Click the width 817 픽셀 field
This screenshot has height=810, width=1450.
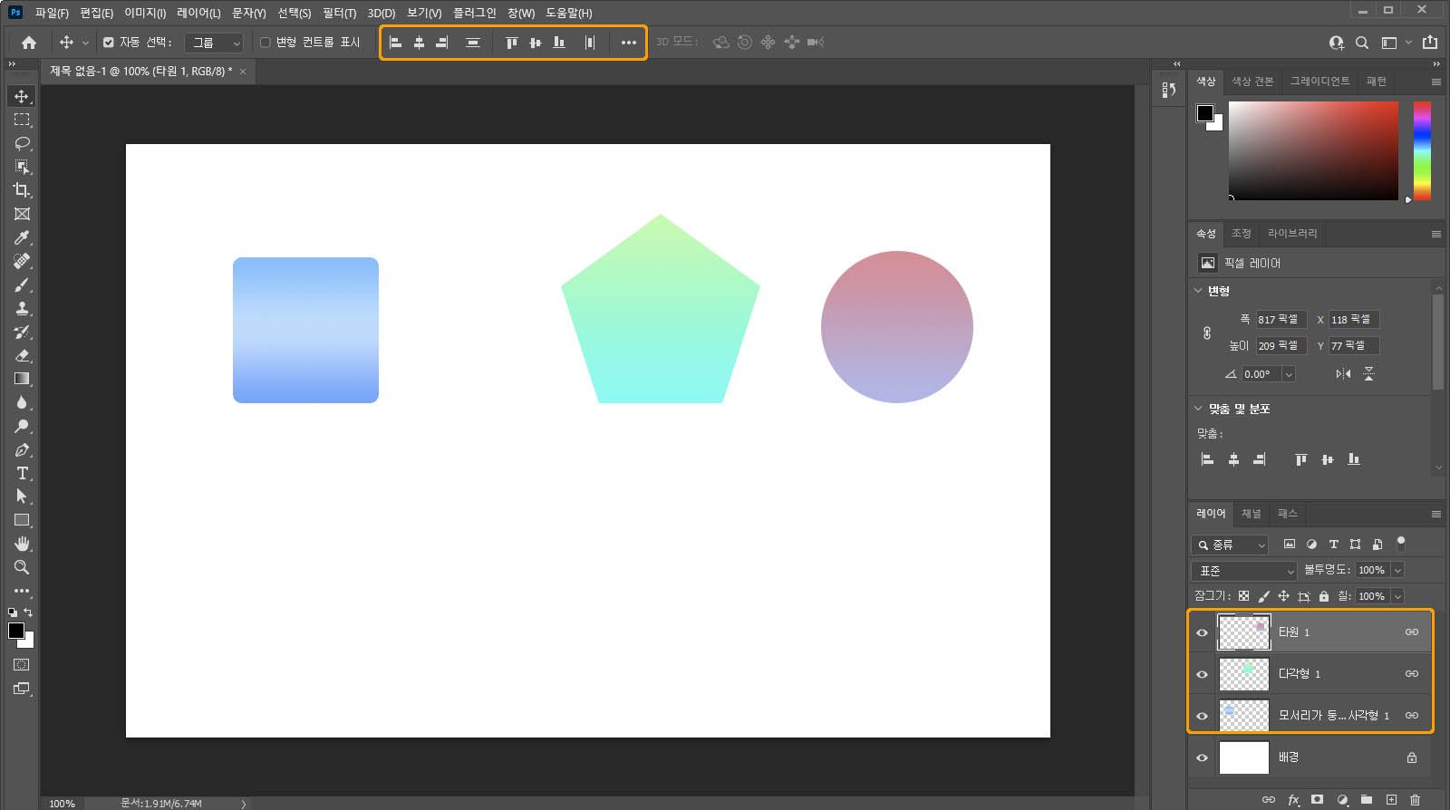click(x=1281, y=319)
